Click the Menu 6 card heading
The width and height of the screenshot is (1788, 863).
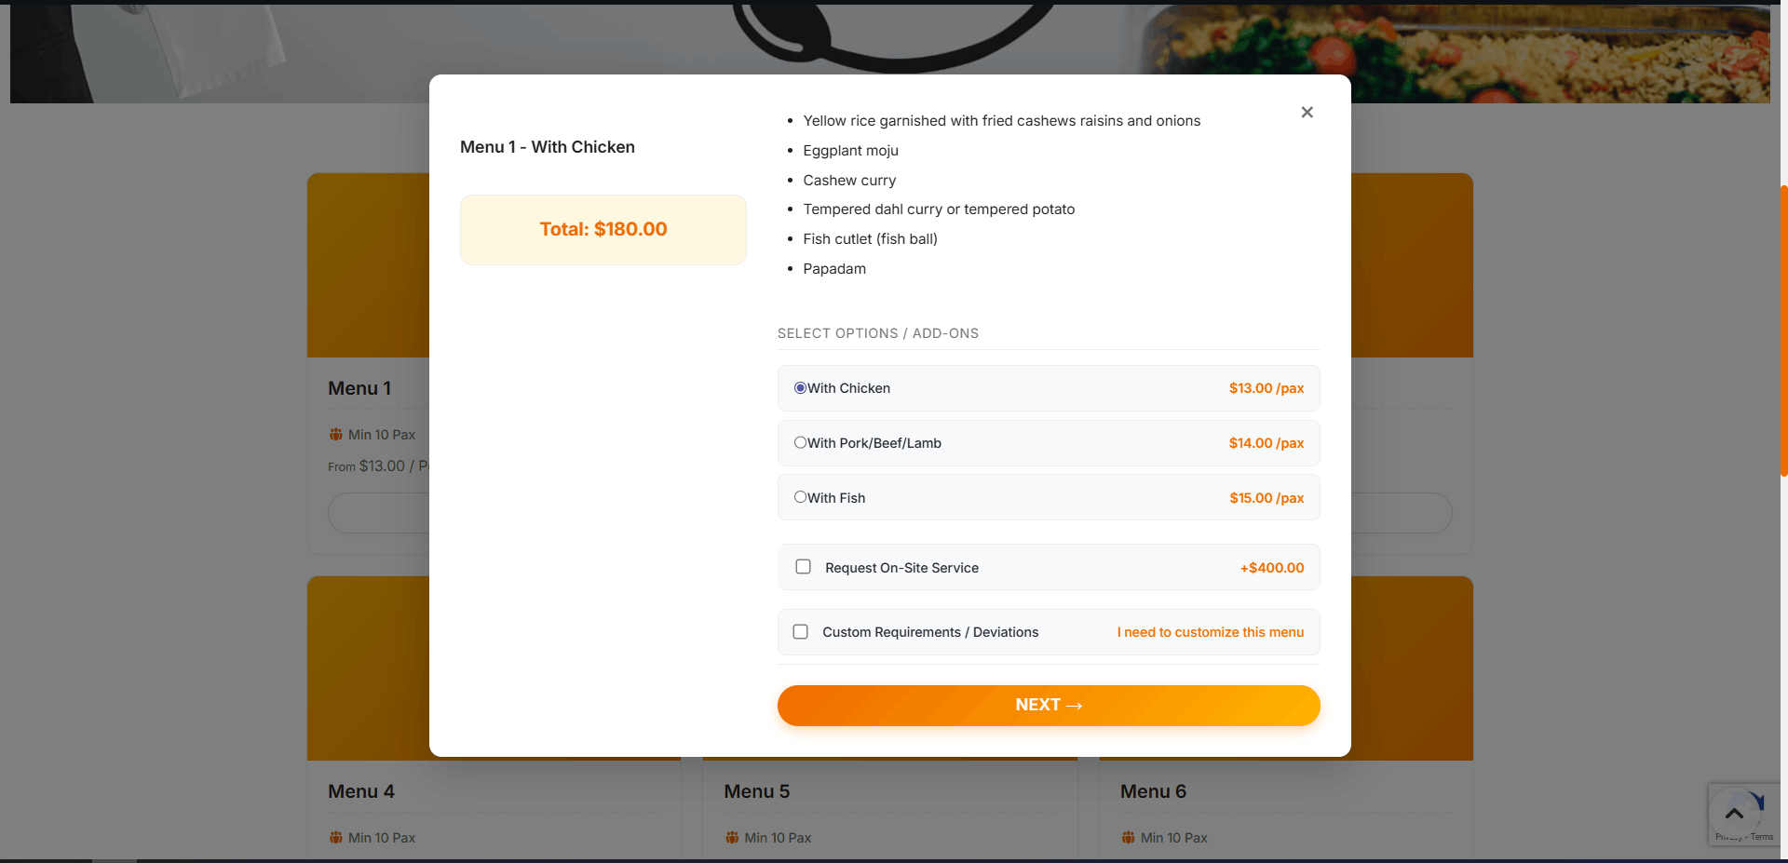click(1153, 791)
